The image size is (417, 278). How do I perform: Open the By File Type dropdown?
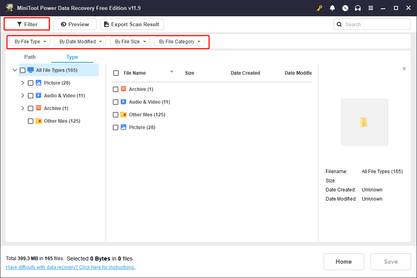[x=30, y=41]
